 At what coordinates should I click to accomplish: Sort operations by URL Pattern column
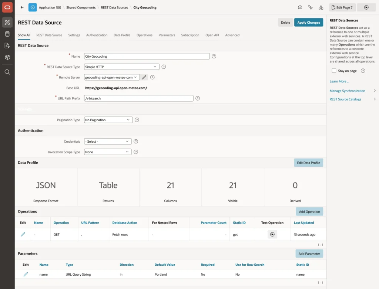(90, 222)
